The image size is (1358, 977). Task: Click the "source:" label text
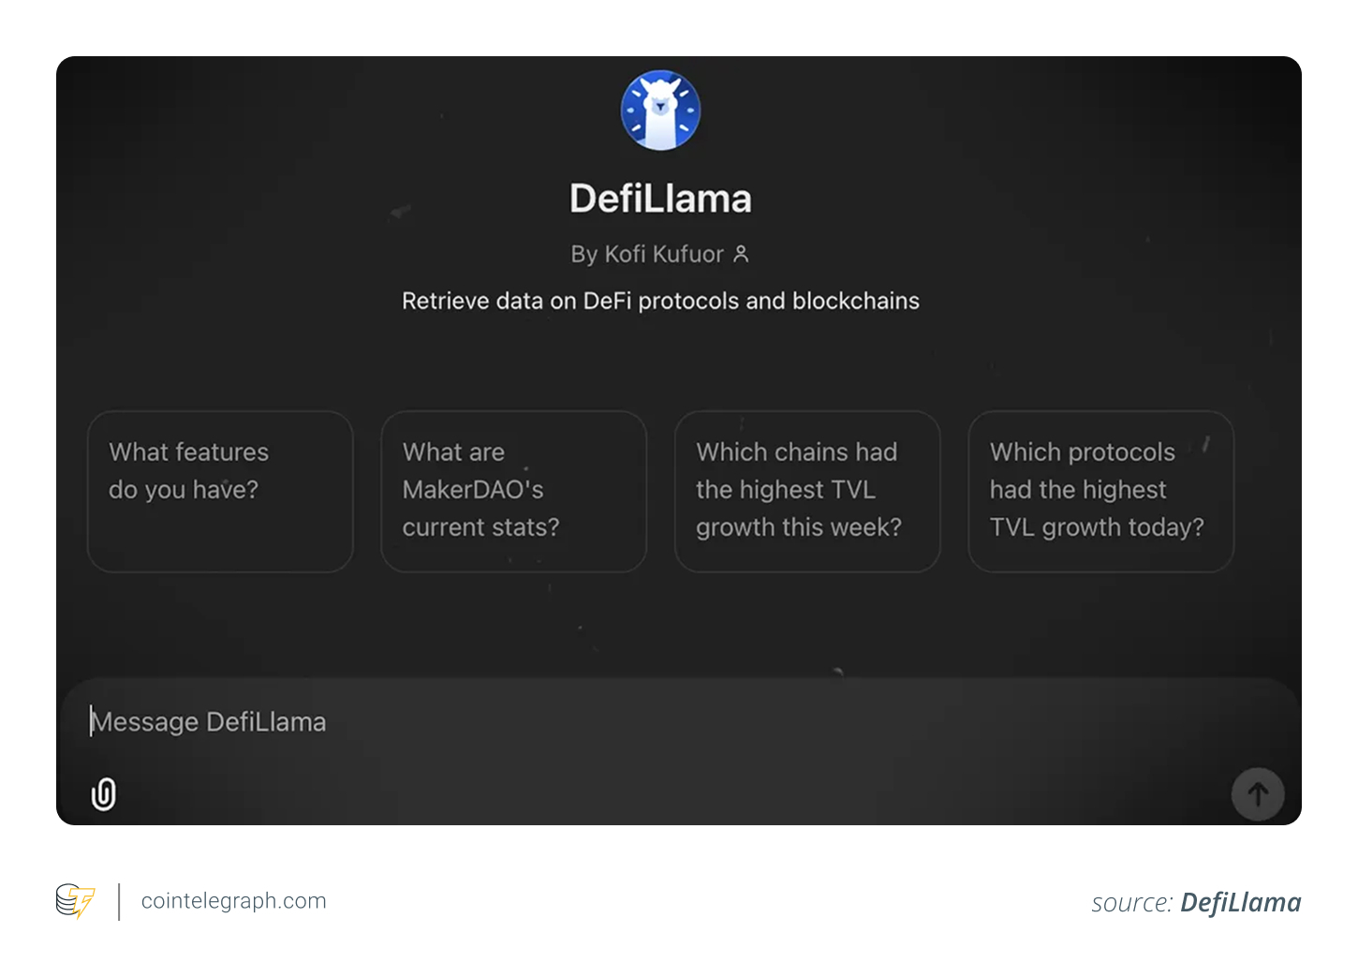(1131, 903)
